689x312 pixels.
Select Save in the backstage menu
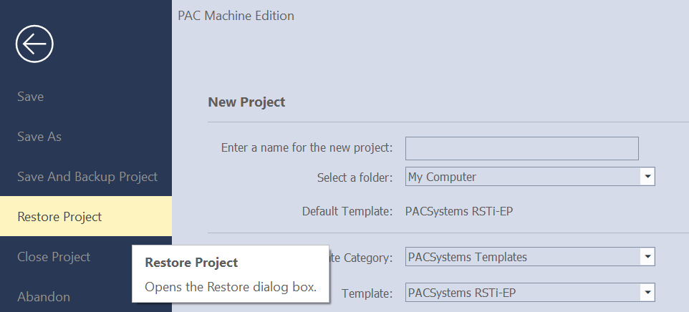30,97
